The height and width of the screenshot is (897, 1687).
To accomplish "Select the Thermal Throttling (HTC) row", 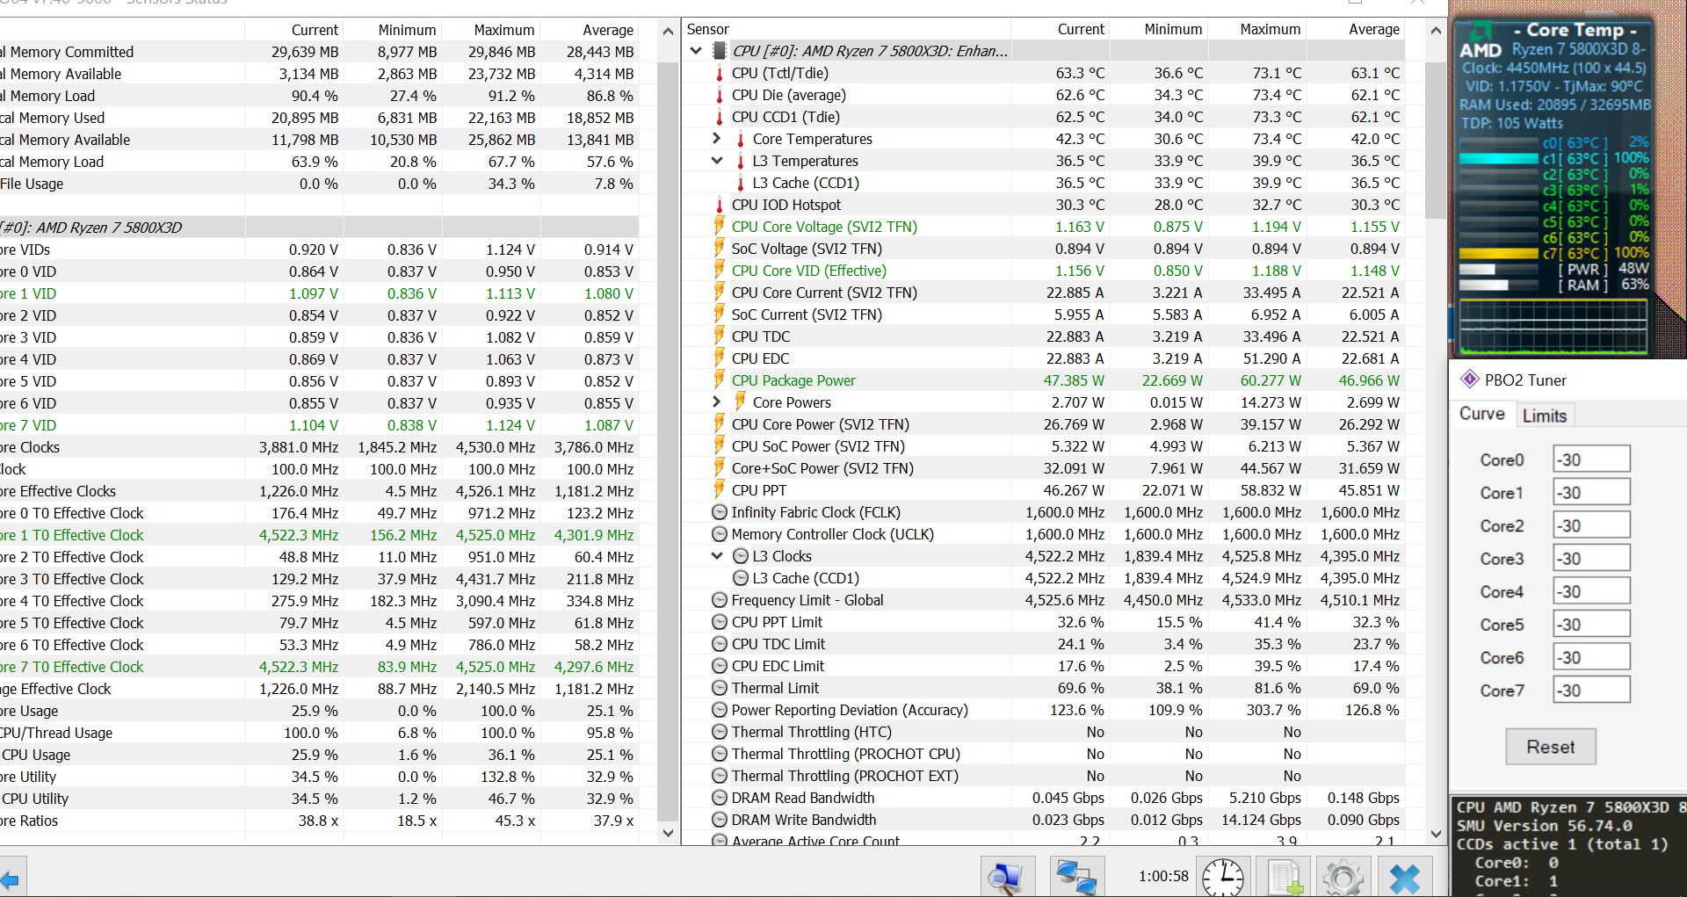I will point(1043,732).
